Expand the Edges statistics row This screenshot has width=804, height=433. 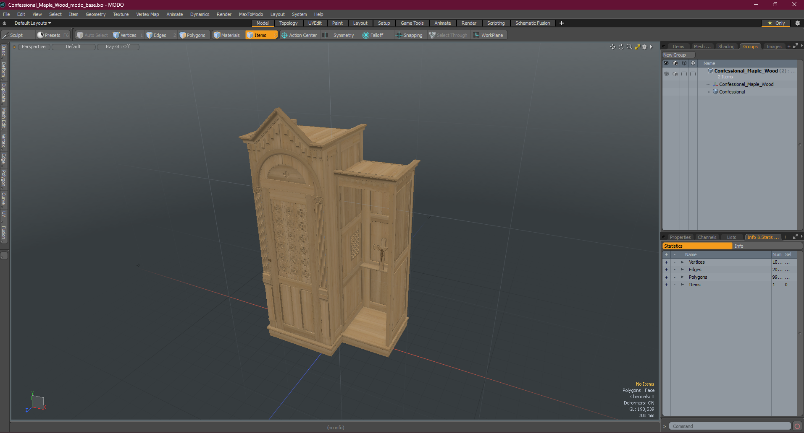tap(682, 270)
